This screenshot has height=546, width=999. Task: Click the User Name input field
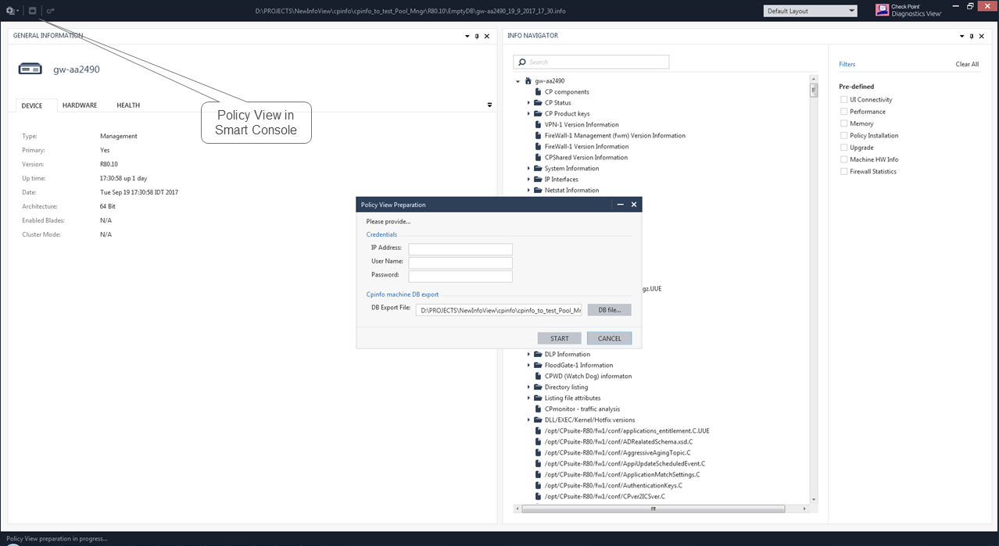click(x=460, y=262)
